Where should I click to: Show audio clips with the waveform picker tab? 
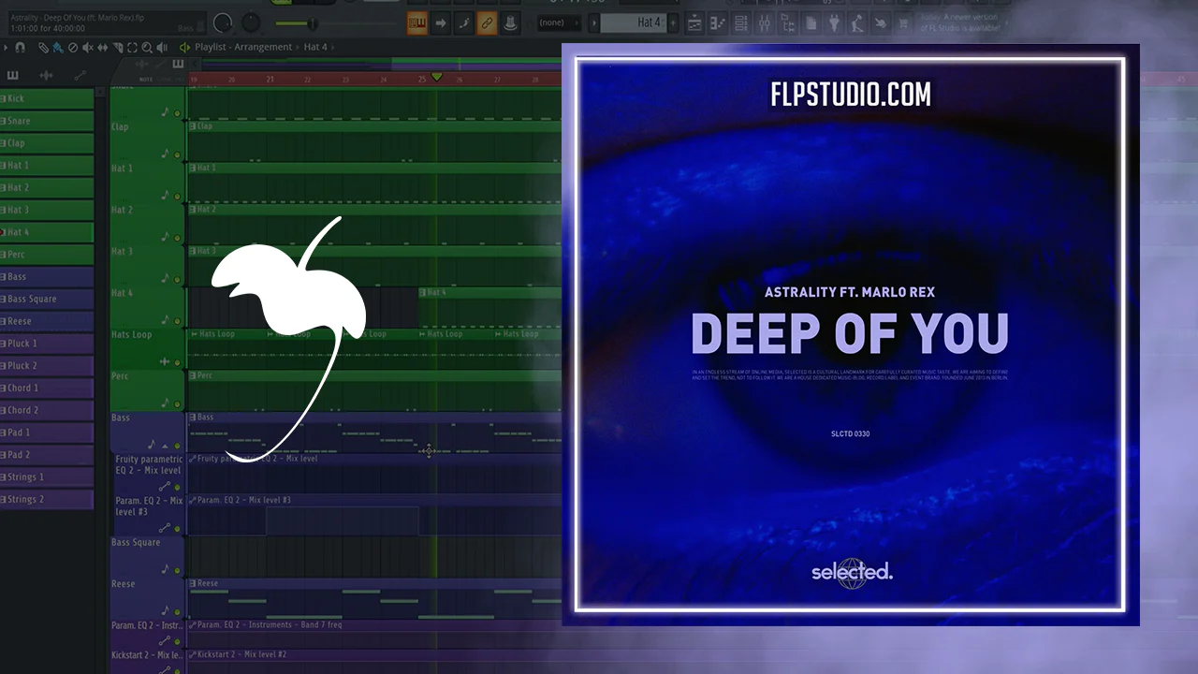tap(46, 75)
